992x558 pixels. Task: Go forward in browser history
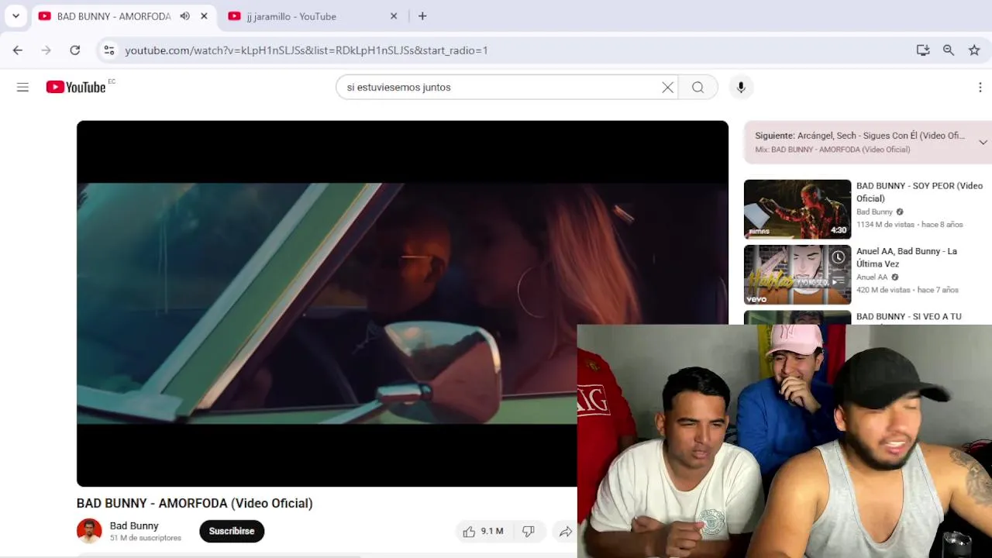(x=46, y=50)
